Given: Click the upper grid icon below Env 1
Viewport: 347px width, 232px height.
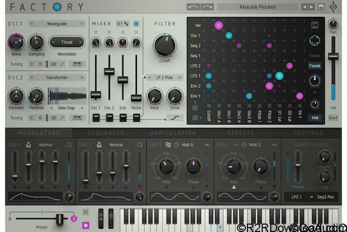Looking at the screenshot, I should [x=195, y=108].
